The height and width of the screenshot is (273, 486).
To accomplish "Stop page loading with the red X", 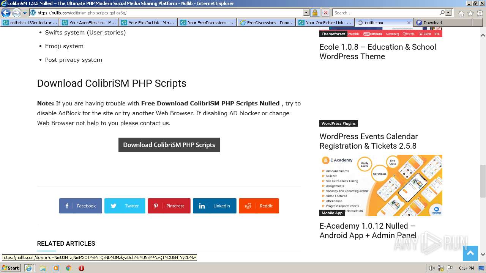I will click(326, 13).
